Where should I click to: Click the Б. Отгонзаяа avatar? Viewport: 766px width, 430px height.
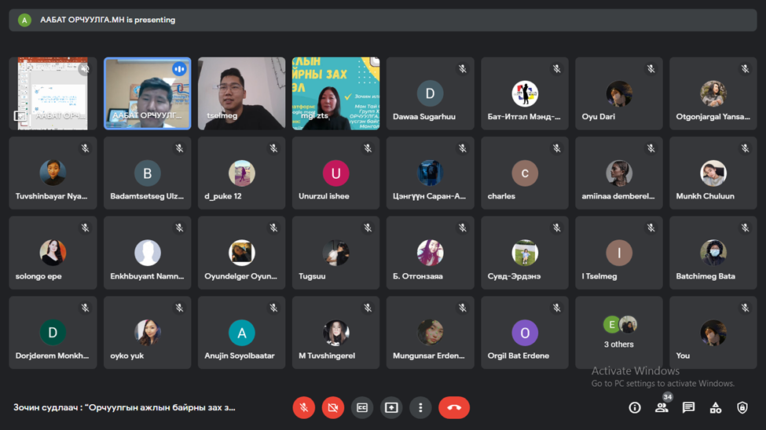point(430,253)
